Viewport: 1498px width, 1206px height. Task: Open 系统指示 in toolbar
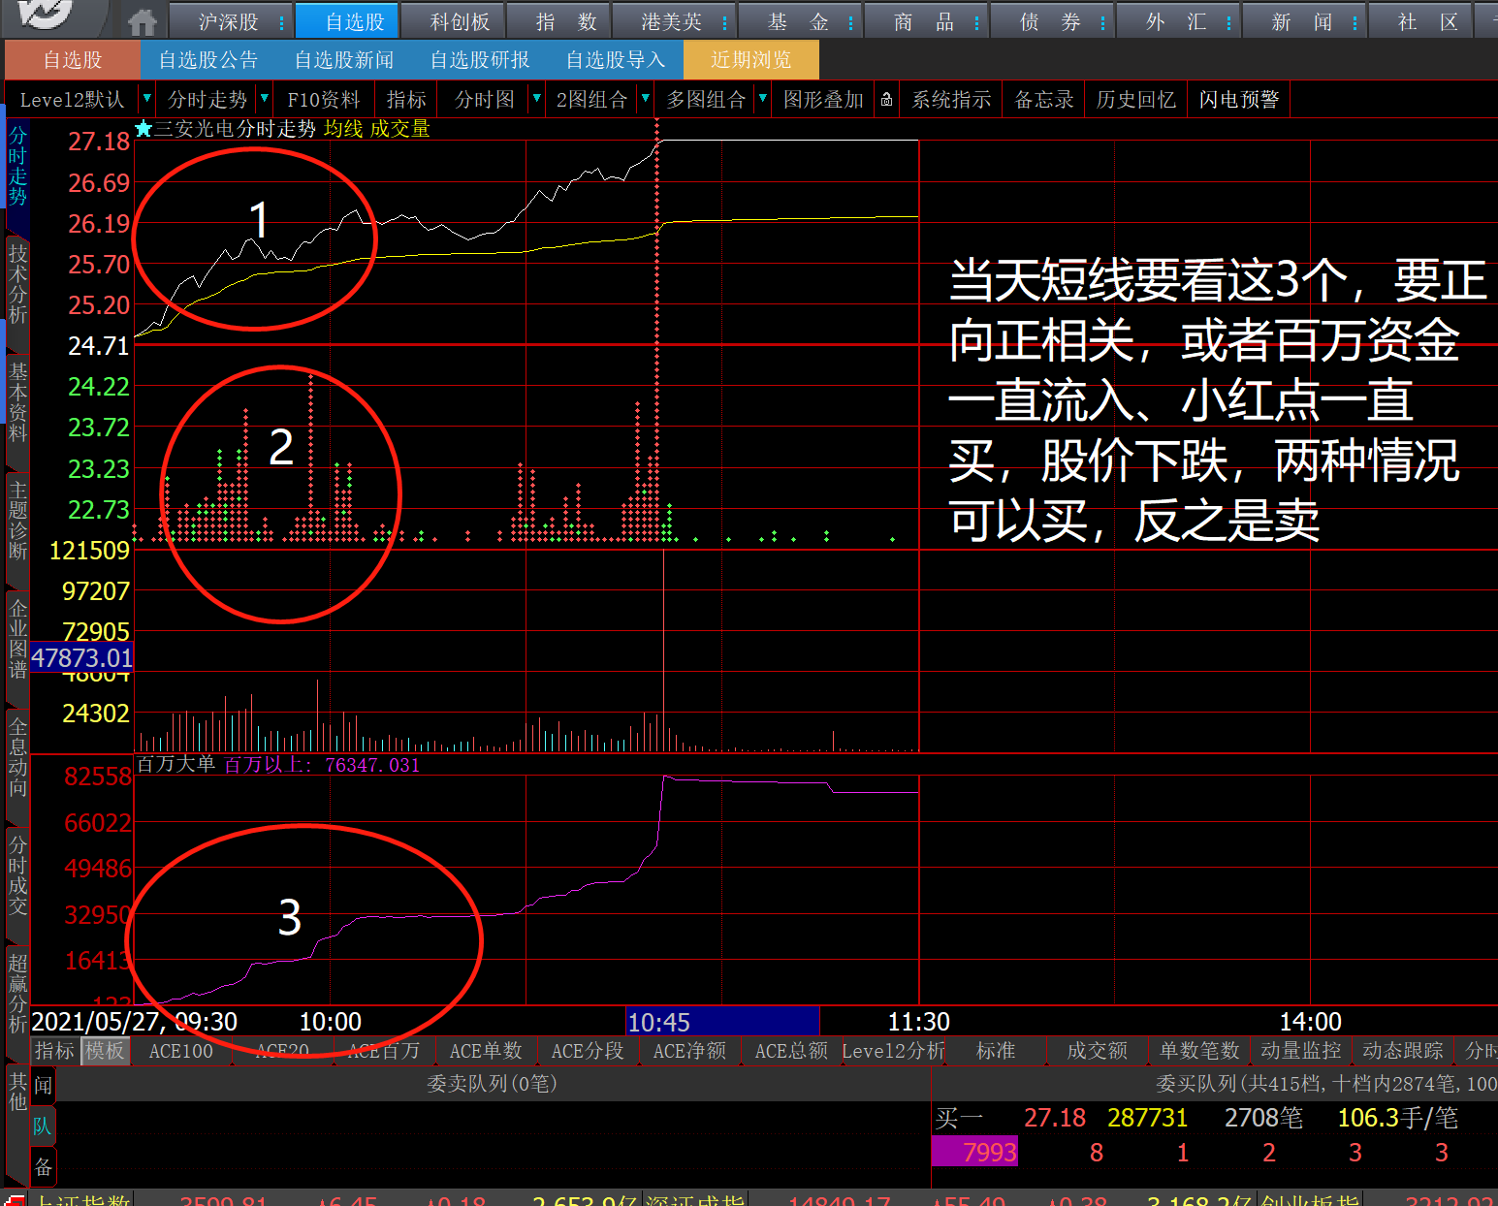[x=951, y=100]
